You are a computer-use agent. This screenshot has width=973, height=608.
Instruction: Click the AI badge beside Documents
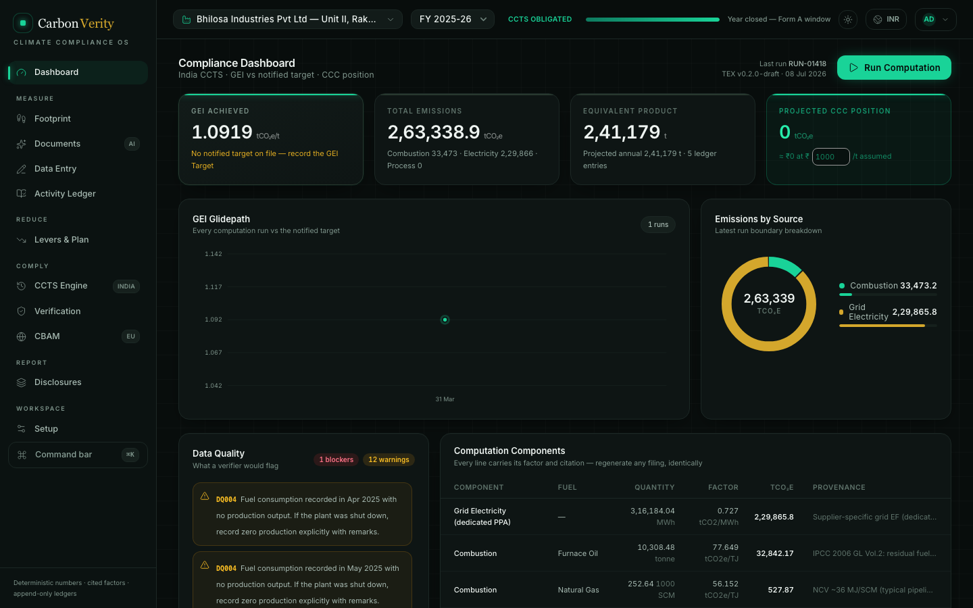[132, 144]
